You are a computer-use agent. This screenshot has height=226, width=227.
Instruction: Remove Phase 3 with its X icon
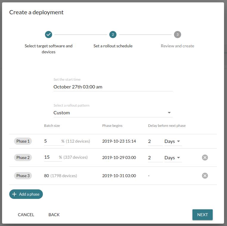tap(205, 176)
